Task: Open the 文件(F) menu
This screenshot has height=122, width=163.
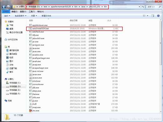Action: [6, 12]
